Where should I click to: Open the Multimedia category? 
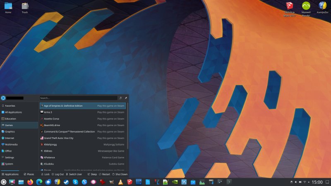[11, 144]
